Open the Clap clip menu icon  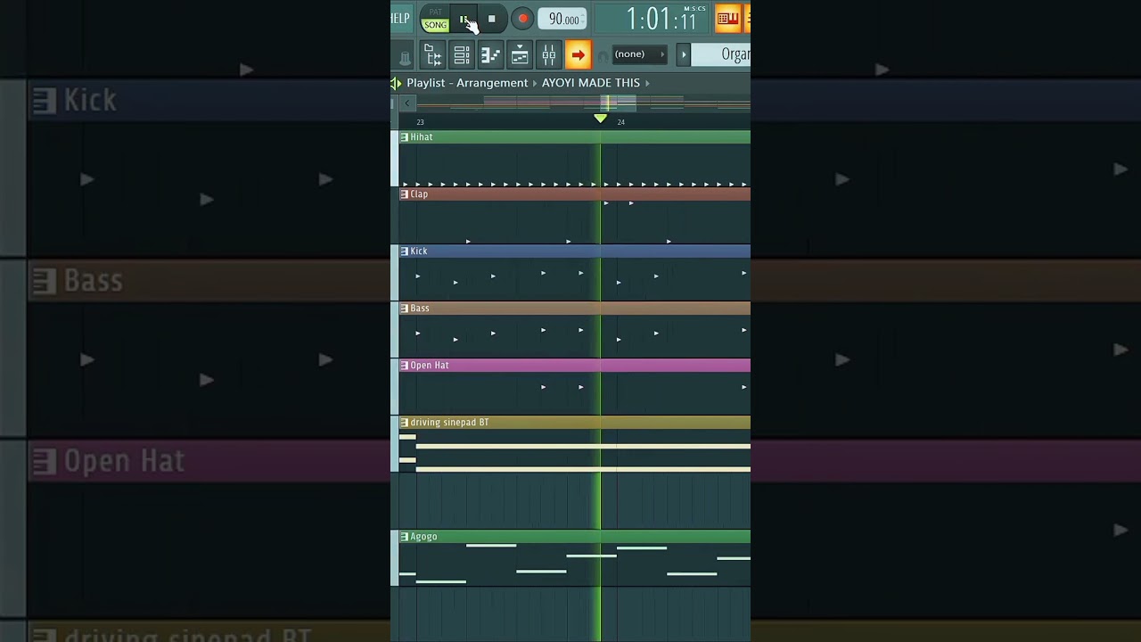(404, 194)
